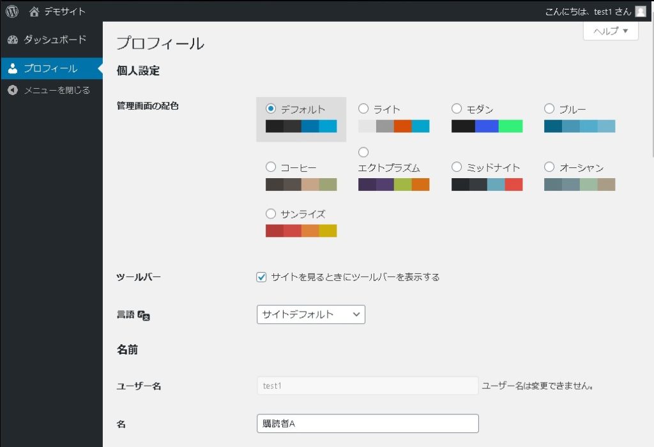This screenshot has width=654, height=447.
Task: Open the こんにちは、test1 さん account menu
Action: pos(587,11)
